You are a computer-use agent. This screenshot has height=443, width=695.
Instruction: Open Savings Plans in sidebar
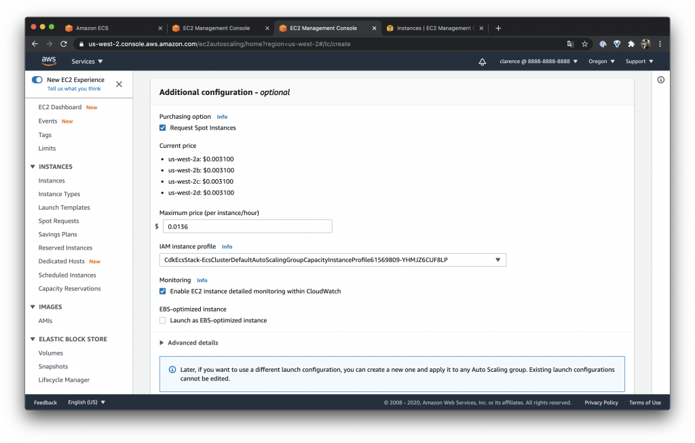tap(58, 234)
